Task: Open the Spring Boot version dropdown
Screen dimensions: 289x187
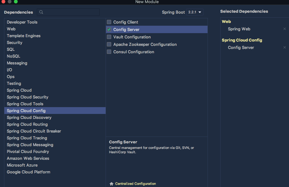Action: [x=195, y=12]
